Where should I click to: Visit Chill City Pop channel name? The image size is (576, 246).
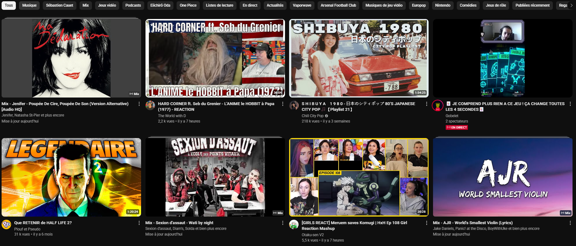click(x=313, y=116)
